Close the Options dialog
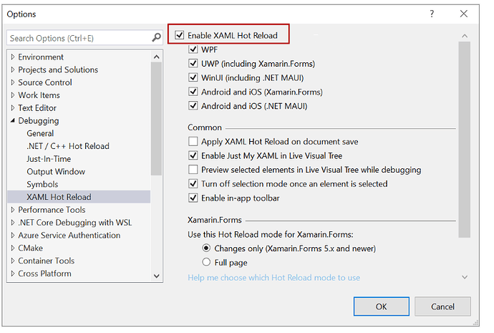 coord(463,14)
